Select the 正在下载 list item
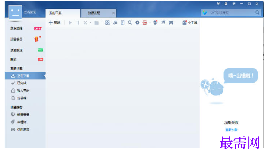 click(25, 76)
